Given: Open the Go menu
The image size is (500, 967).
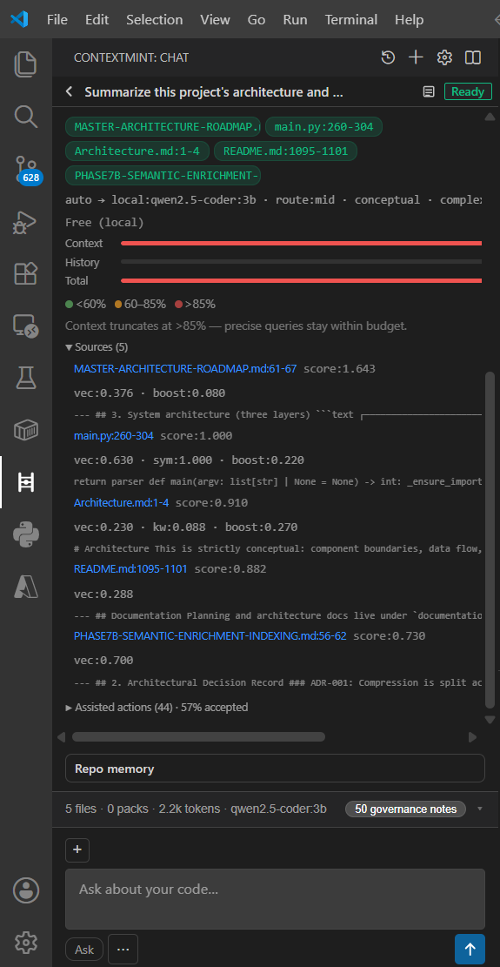Looking at the screenshot, I should tap(257, 20).
